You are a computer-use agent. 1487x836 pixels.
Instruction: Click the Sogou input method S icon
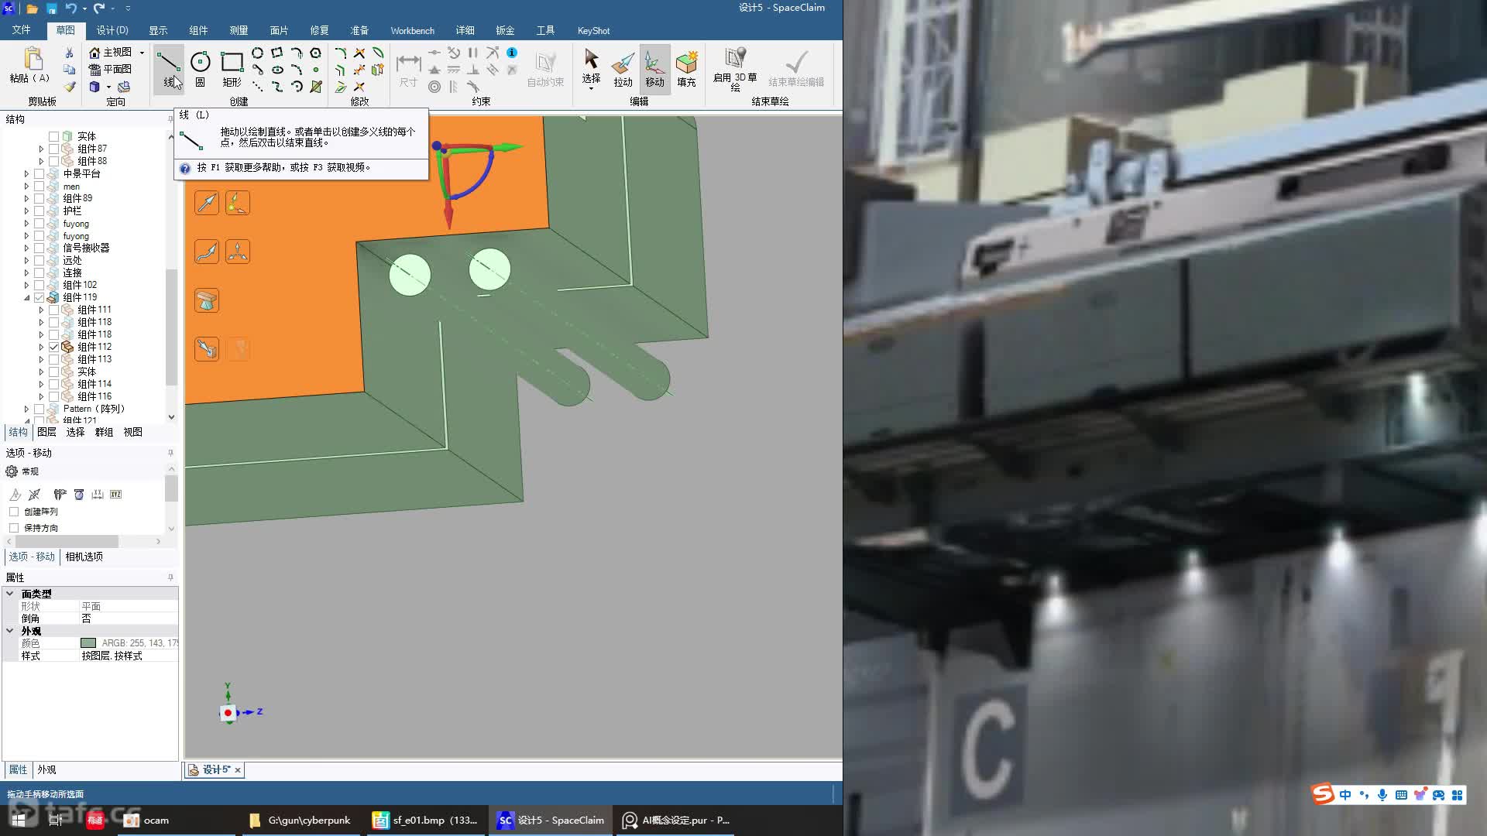(1323, 793)
